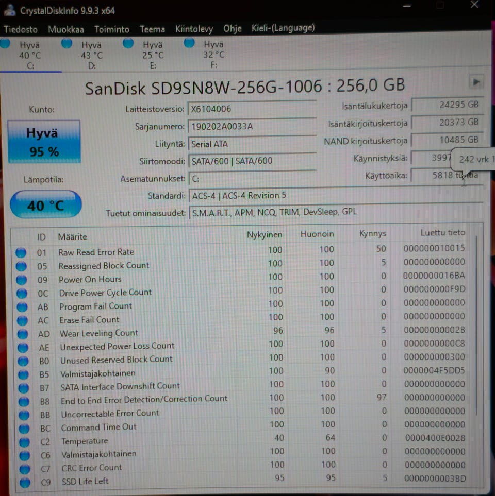
Task: Click status orb for SSD Life Left
Action: 25,483
